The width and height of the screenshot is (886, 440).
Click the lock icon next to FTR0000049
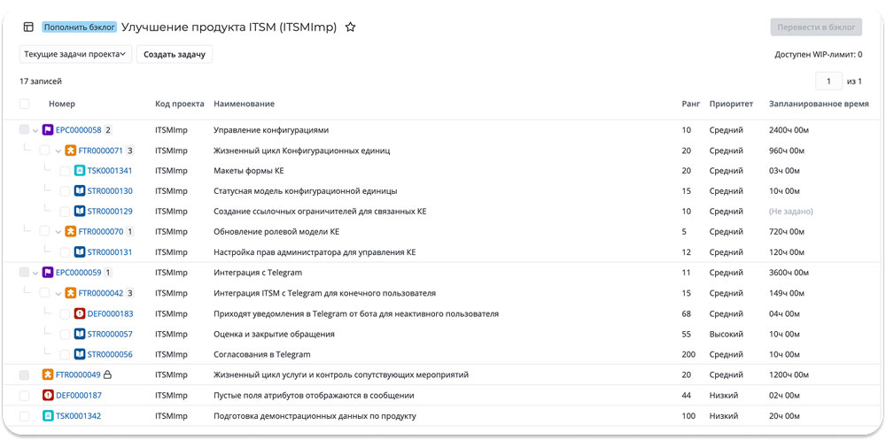(107, 374)
